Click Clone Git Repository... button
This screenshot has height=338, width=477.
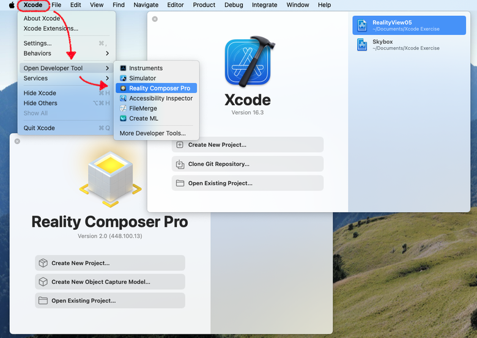coord(248,164)
